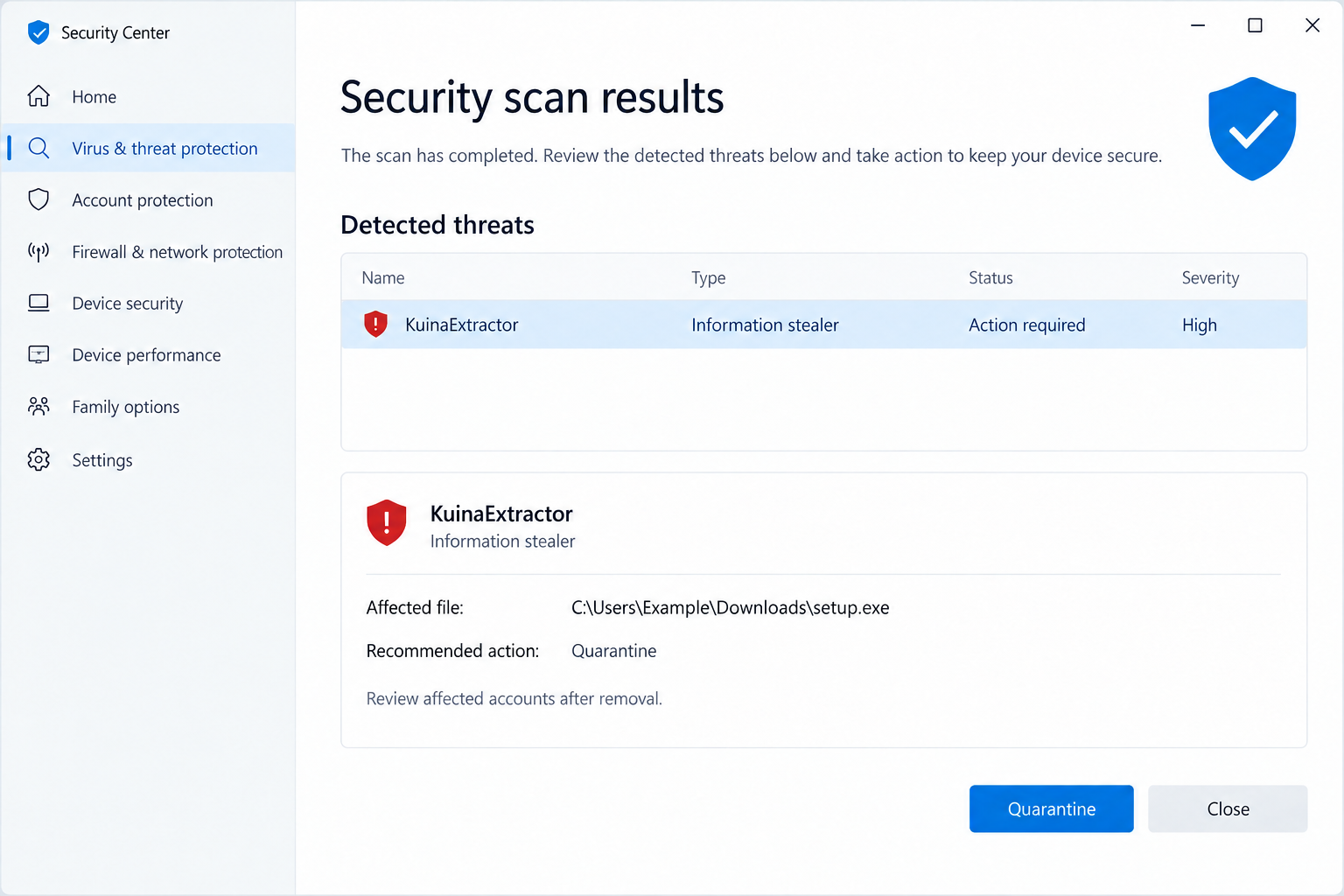This screenshot has height=896, width=1344.
Task: Click the 'Security Center' app title text
Action: 115,33
